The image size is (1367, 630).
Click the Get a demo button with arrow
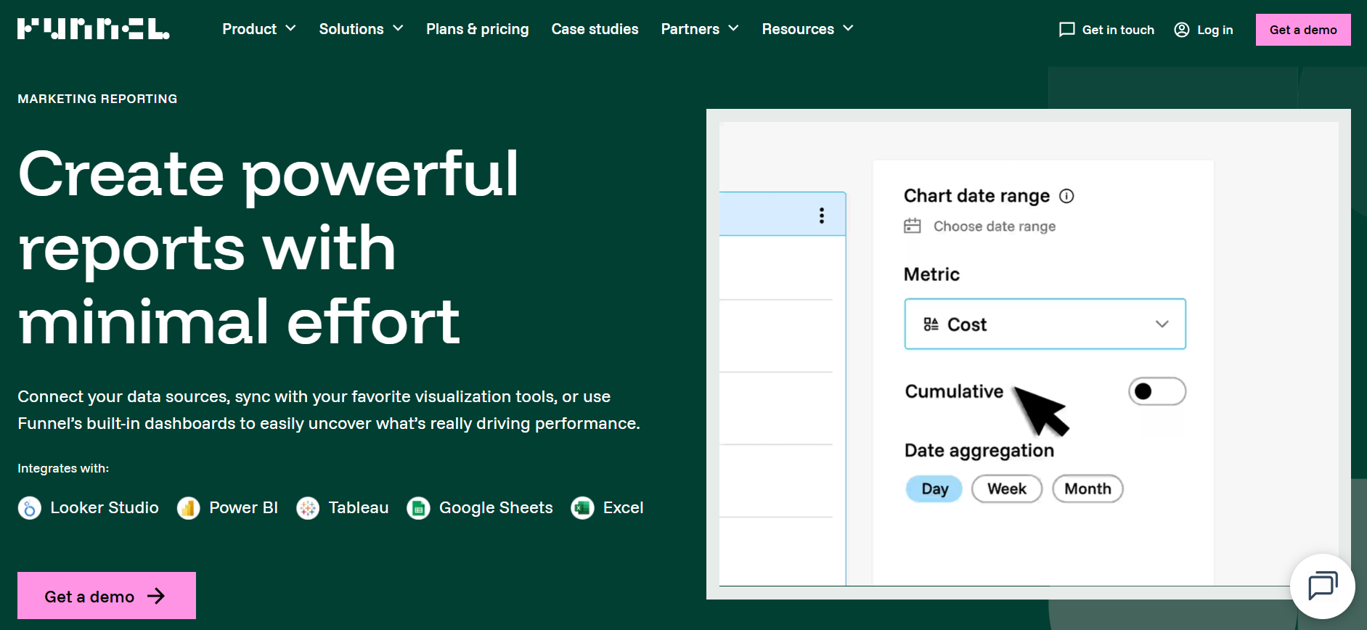pyautogui.click(x=107, y=596)
